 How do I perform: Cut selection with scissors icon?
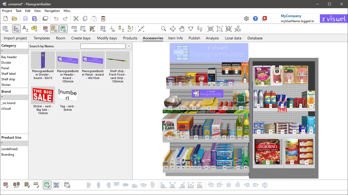pos(76,18)
